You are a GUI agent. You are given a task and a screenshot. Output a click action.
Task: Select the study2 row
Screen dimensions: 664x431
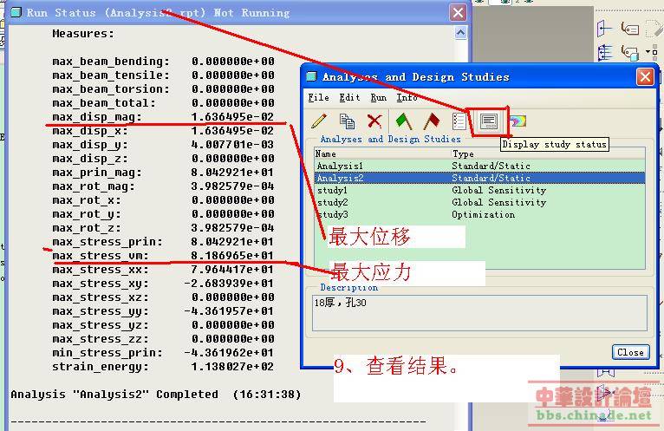tap(479, 203)
